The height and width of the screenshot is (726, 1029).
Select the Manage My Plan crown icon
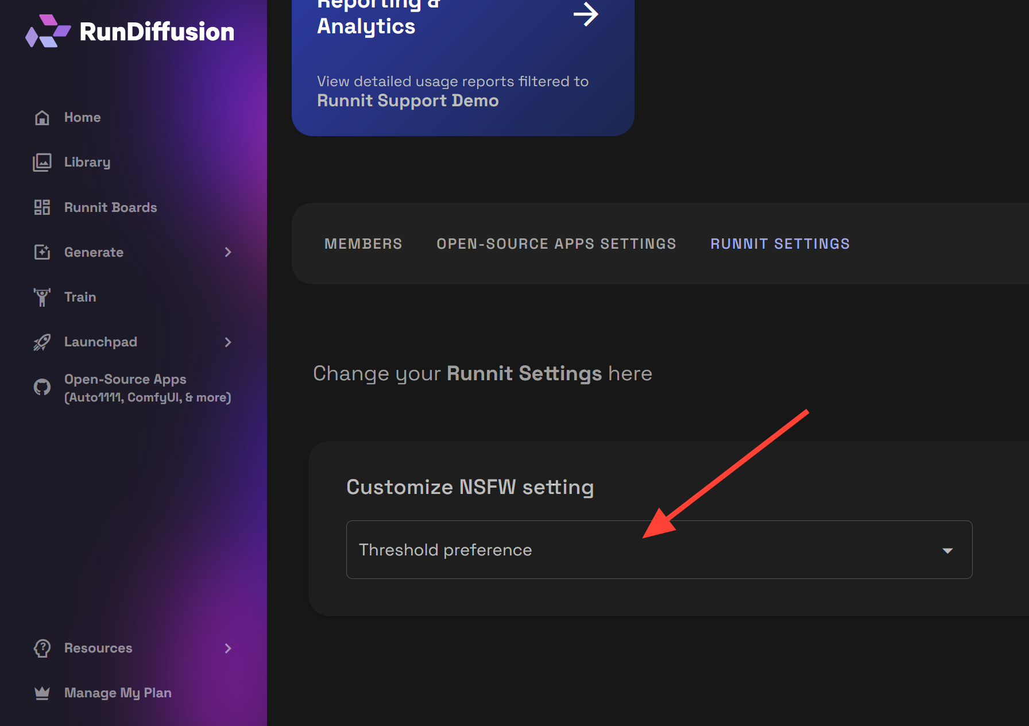[42, 693]
